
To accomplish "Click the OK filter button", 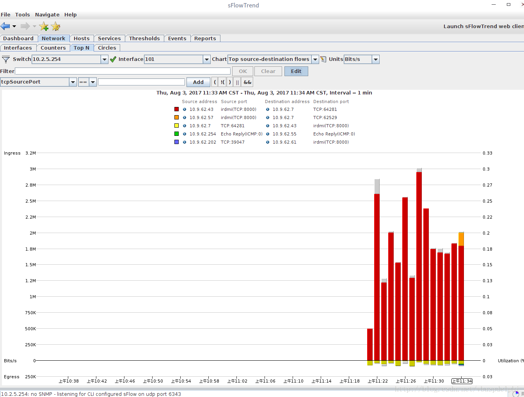I will (243, 71).
